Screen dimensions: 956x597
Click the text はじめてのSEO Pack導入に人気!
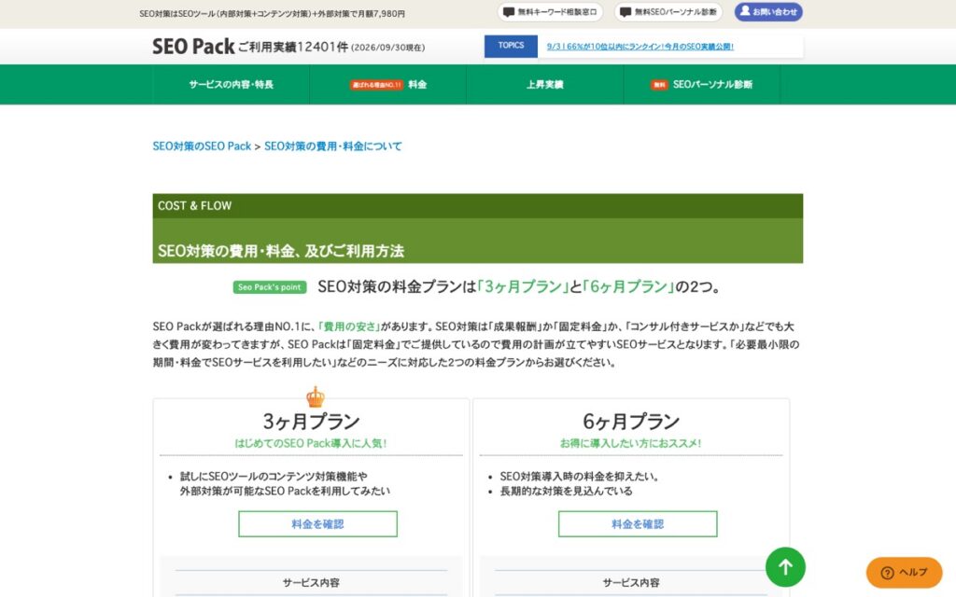click(311, 443)
